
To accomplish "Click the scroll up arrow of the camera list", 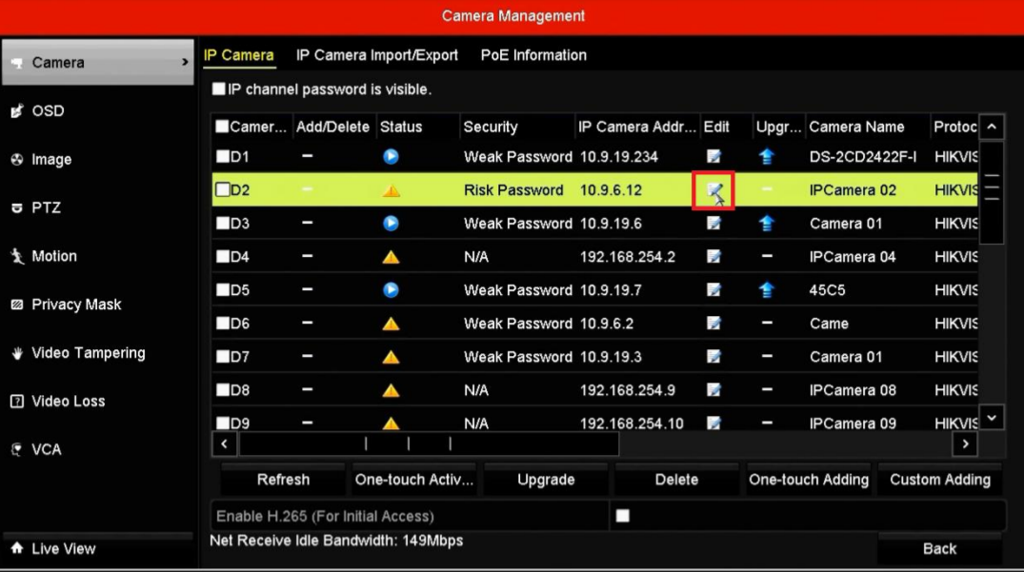I will click(992, 127).
